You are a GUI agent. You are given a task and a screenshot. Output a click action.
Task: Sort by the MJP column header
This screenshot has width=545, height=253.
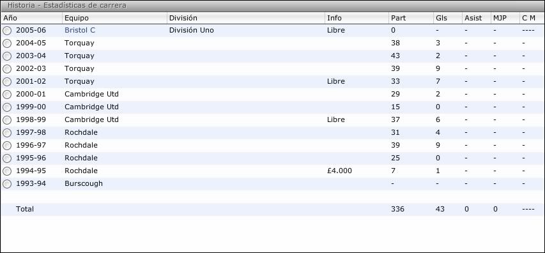505,18
